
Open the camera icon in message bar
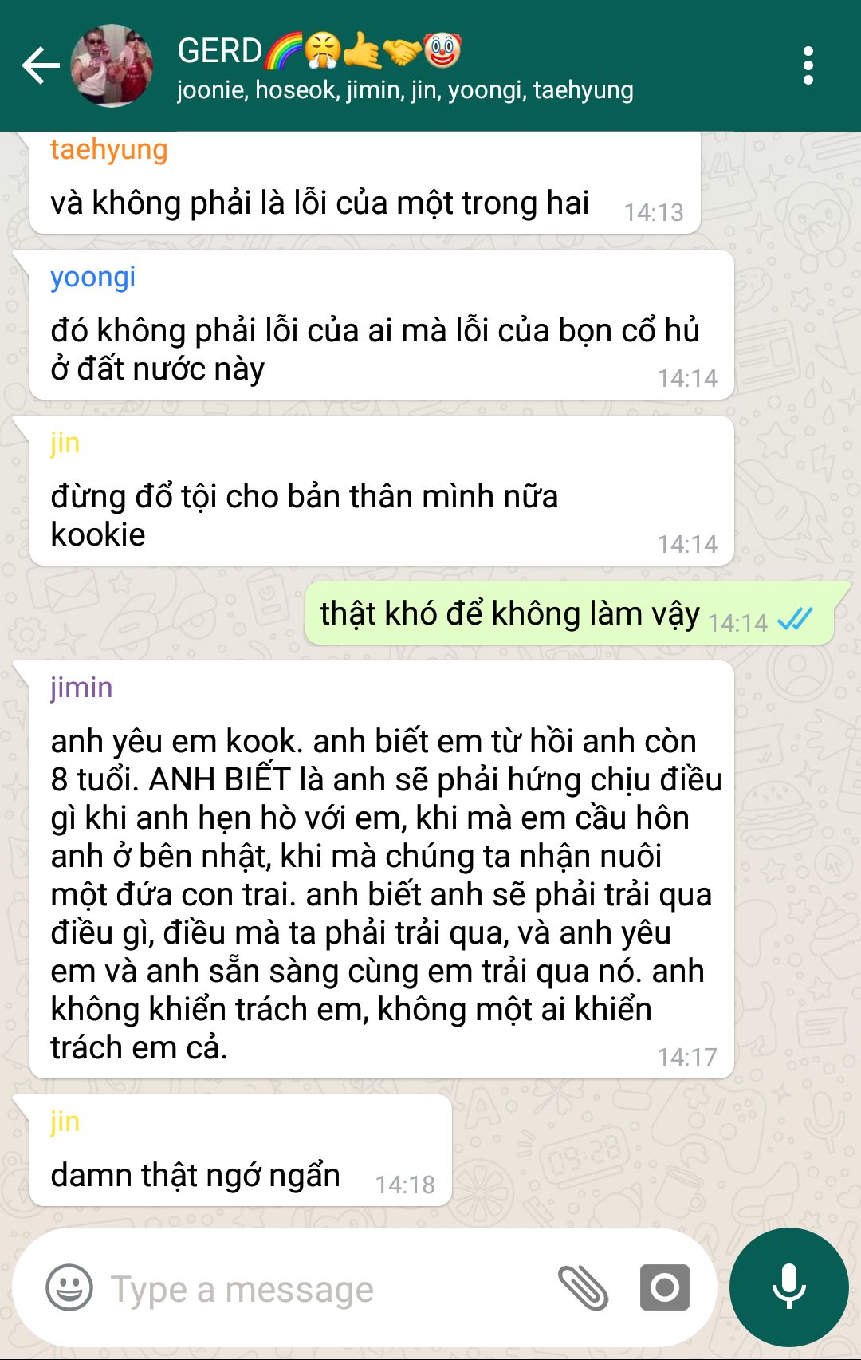pyautogui.click(x=664, y=1287)
